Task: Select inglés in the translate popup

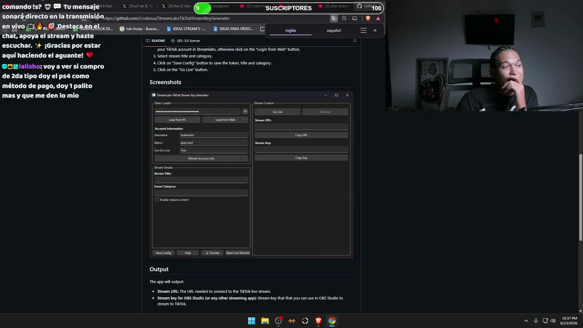Action: pyautogui.click(x=291, y=31)
